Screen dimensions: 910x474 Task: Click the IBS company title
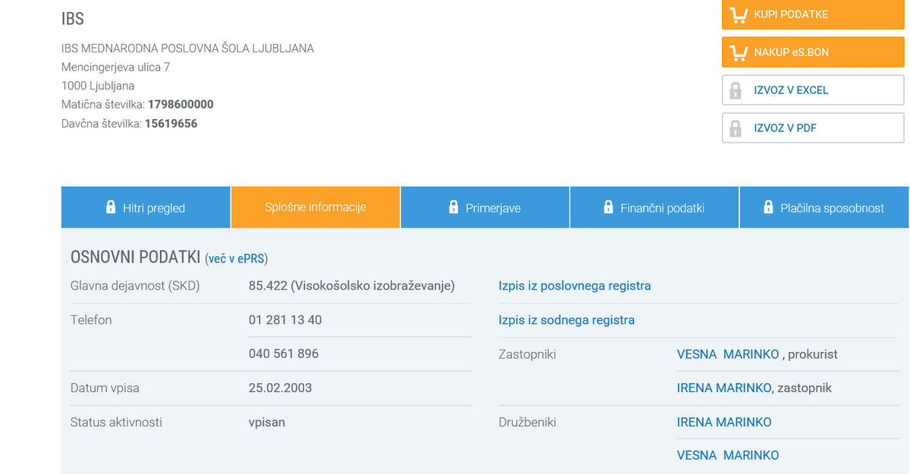(73, 19)
